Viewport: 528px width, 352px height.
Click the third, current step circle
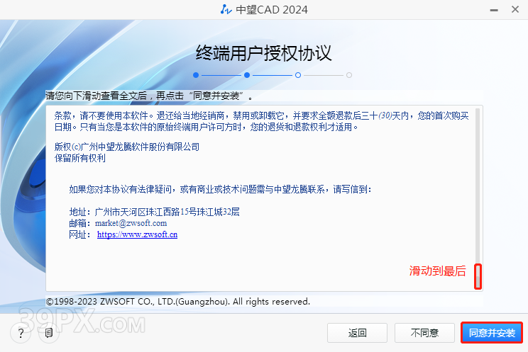coord(298,75)
